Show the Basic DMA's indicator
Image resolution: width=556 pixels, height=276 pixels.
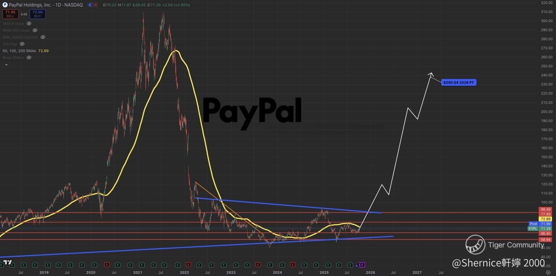pos(29,57)
